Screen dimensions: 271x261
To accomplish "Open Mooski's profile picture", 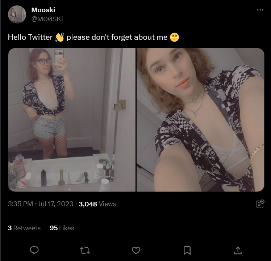I will [x=17, y=14].
